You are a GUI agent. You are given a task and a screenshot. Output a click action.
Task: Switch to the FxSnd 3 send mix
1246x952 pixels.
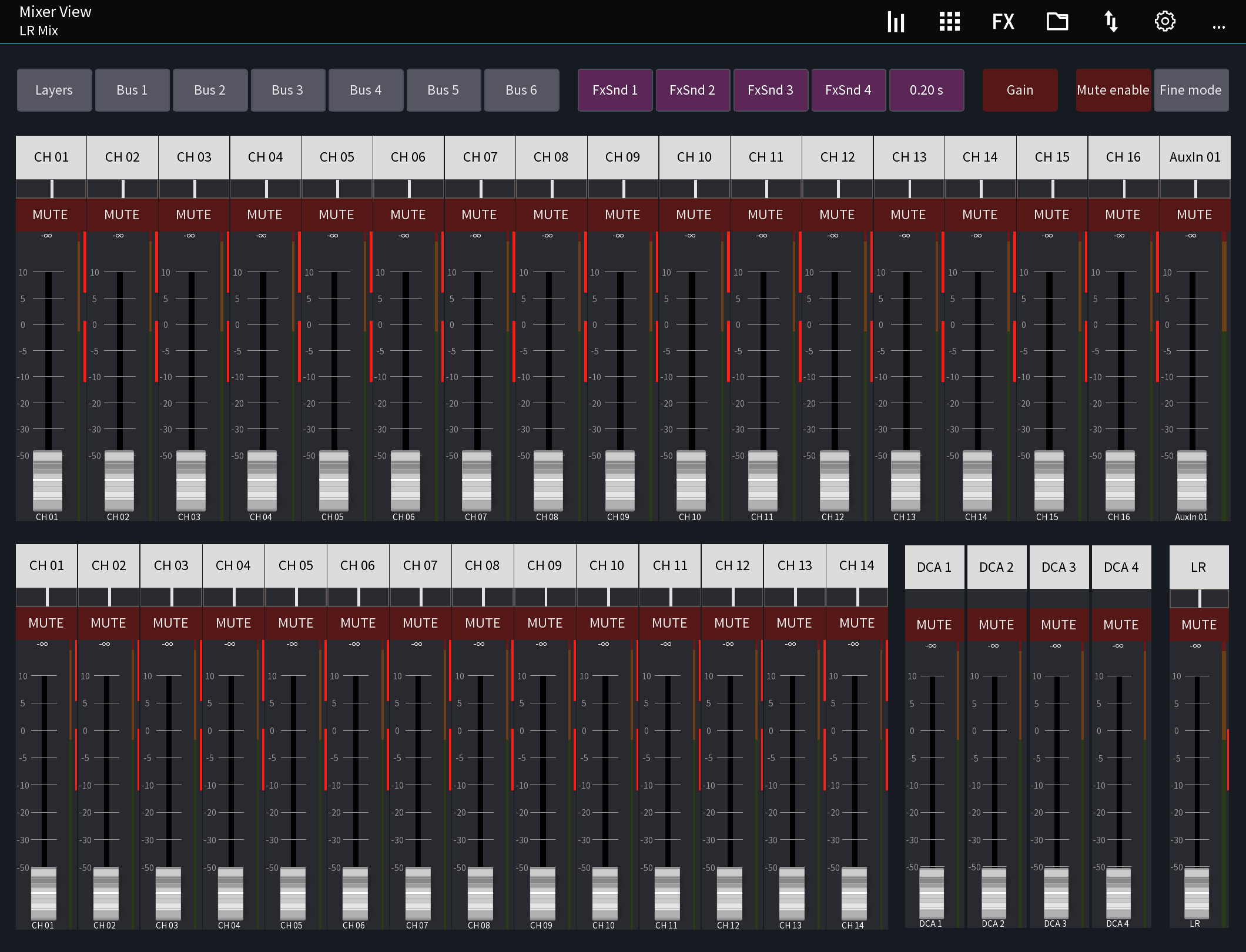(771, 90)
